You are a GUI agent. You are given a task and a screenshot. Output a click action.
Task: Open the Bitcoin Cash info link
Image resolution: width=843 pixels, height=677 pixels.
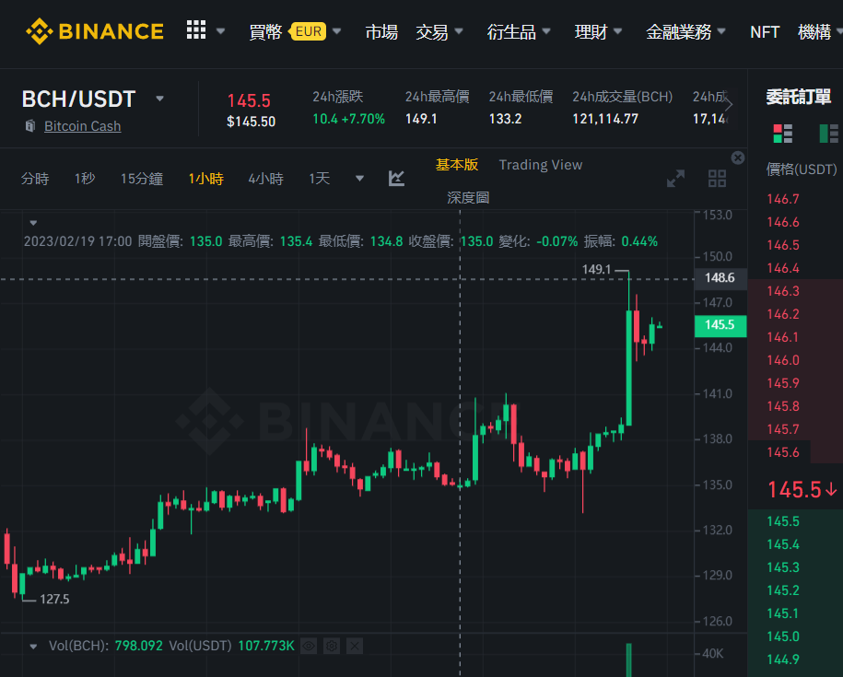[82, 126]
